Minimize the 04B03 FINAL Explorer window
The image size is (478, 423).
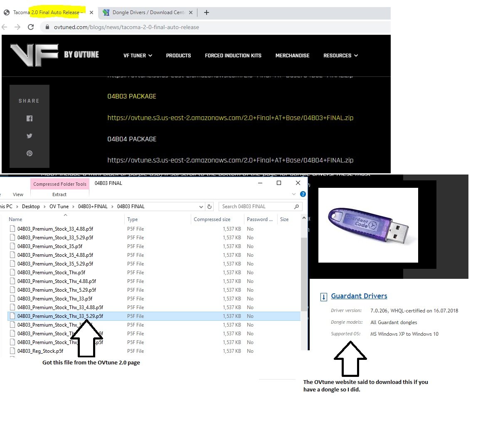coord(260,183)
